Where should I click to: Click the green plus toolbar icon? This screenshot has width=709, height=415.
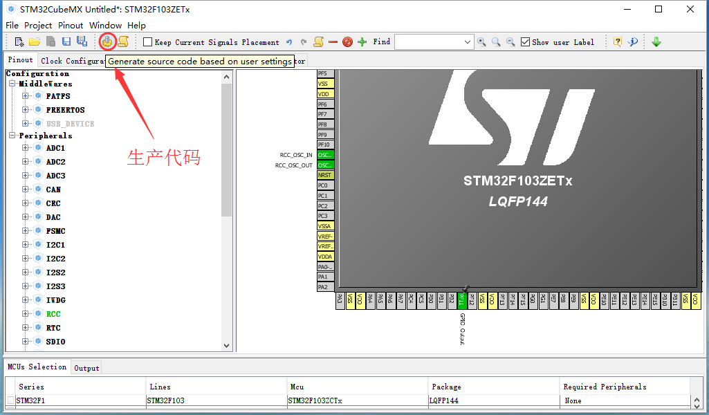click(x=362, y=42)
